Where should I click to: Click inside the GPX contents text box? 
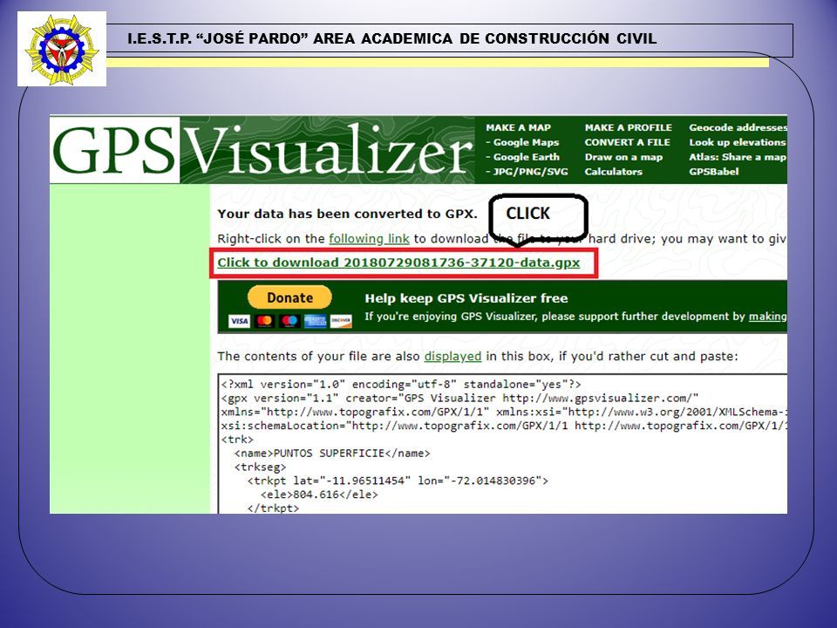point(502,444)
